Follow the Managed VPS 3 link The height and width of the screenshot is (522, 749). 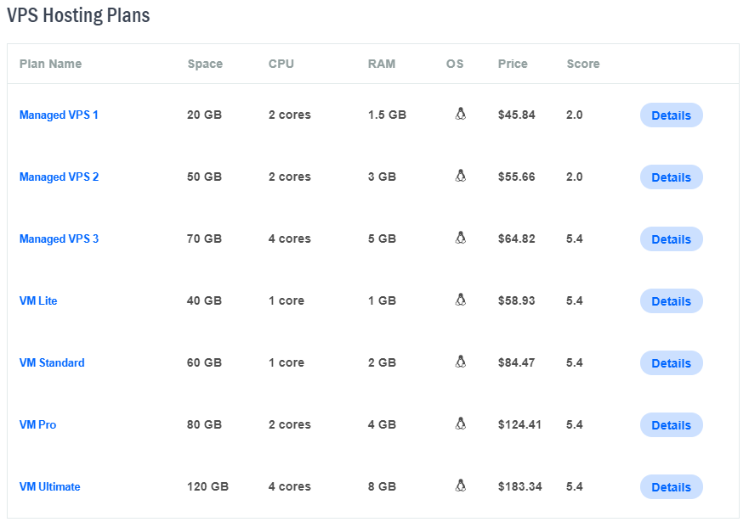pos(59,239)
